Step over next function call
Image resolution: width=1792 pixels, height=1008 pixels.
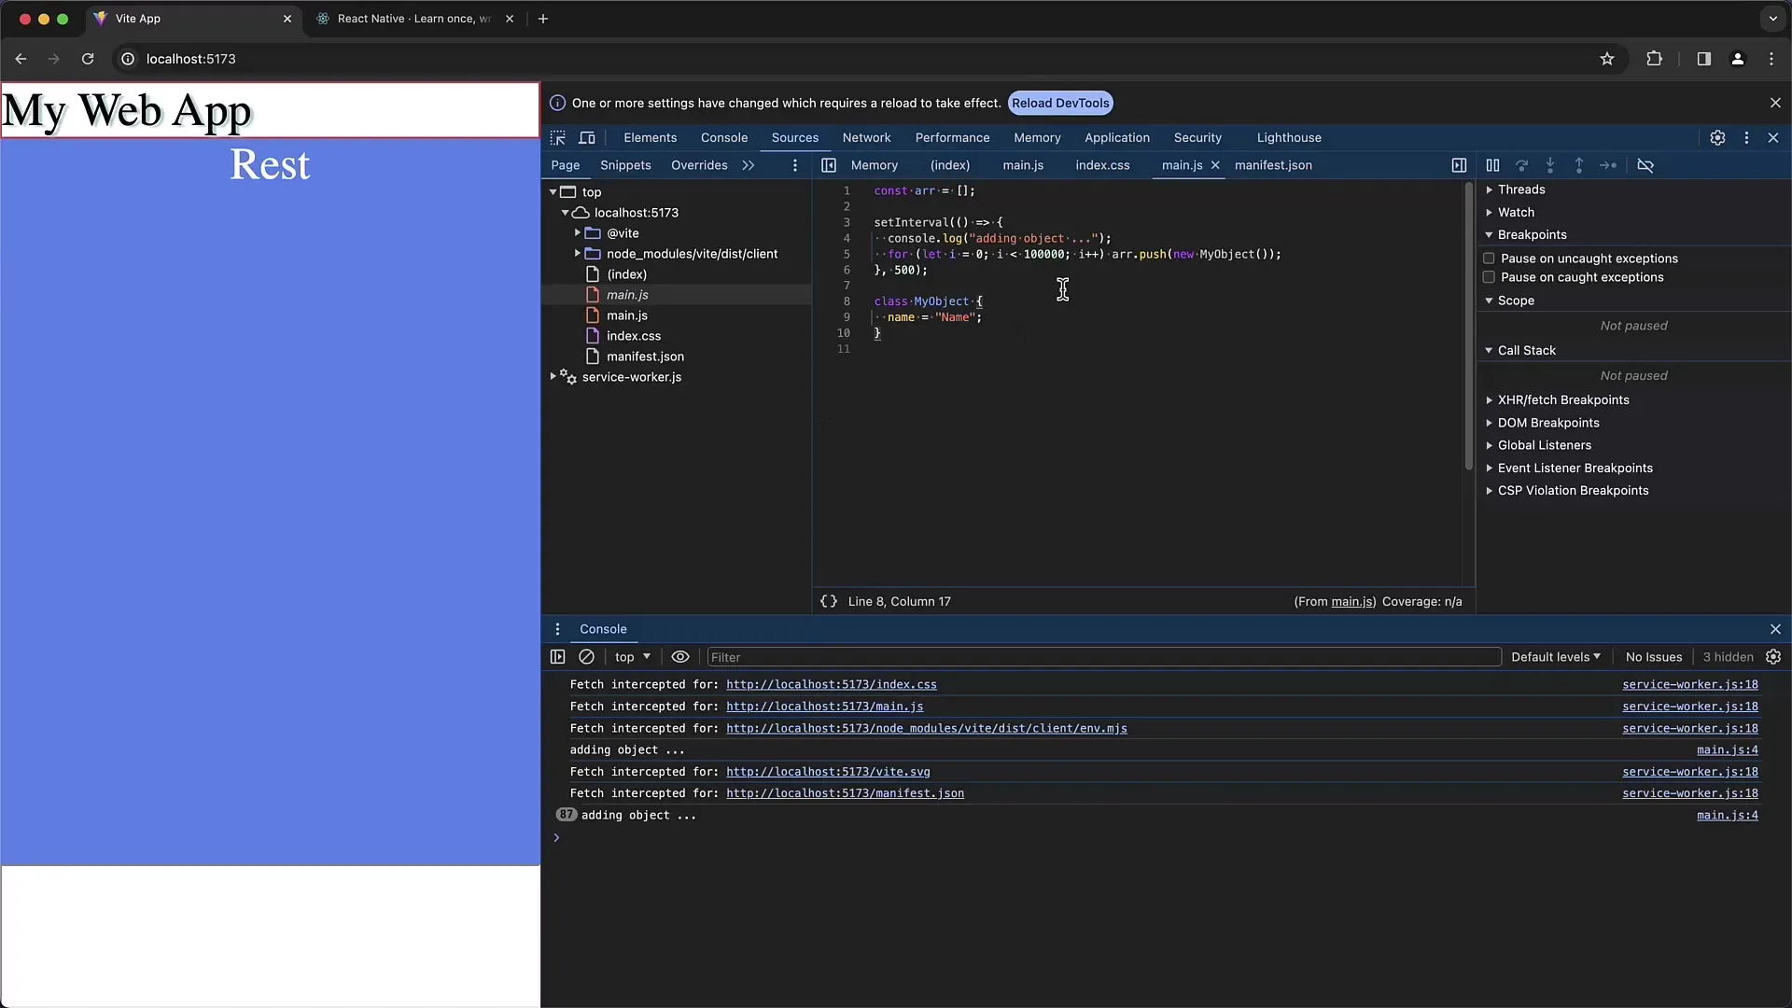pyautogui.click(x=1521, y=165)
